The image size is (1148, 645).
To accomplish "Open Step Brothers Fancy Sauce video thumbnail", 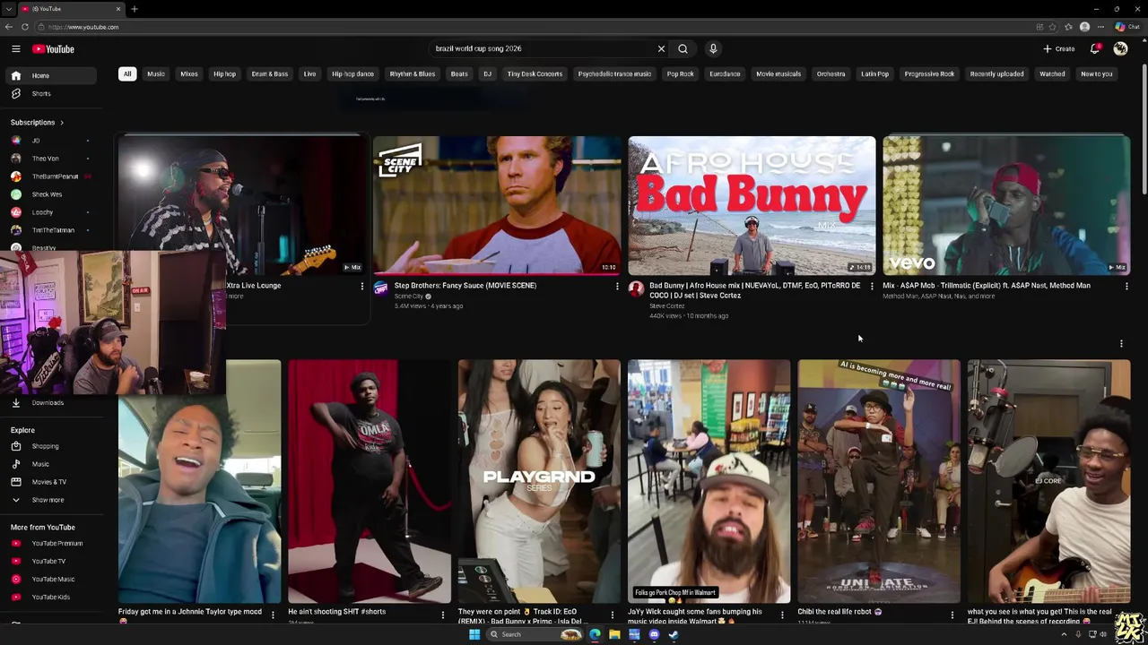I will coord(497,205).
